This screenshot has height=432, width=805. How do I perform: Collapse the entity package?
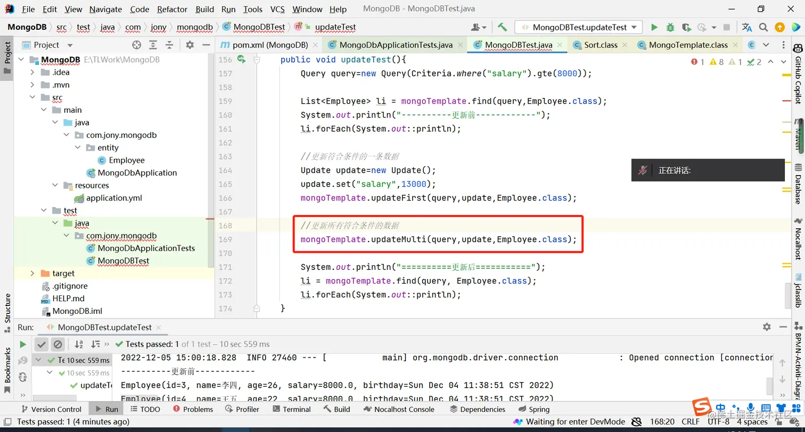77,148
